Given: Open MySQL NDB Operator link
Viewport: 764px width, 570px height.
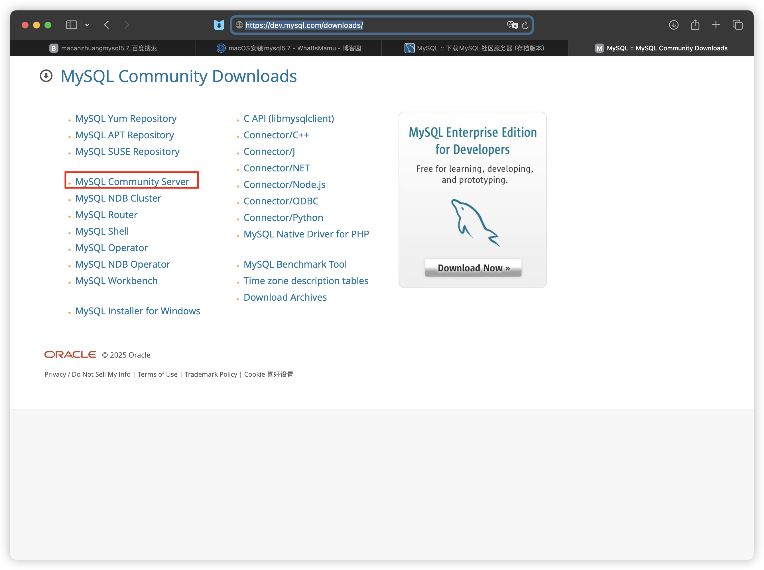Looking at the screenshot, I should coord(123,264).
